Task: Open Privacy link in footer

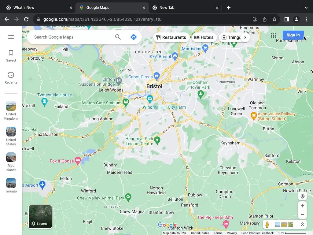Action: point(232,233)
